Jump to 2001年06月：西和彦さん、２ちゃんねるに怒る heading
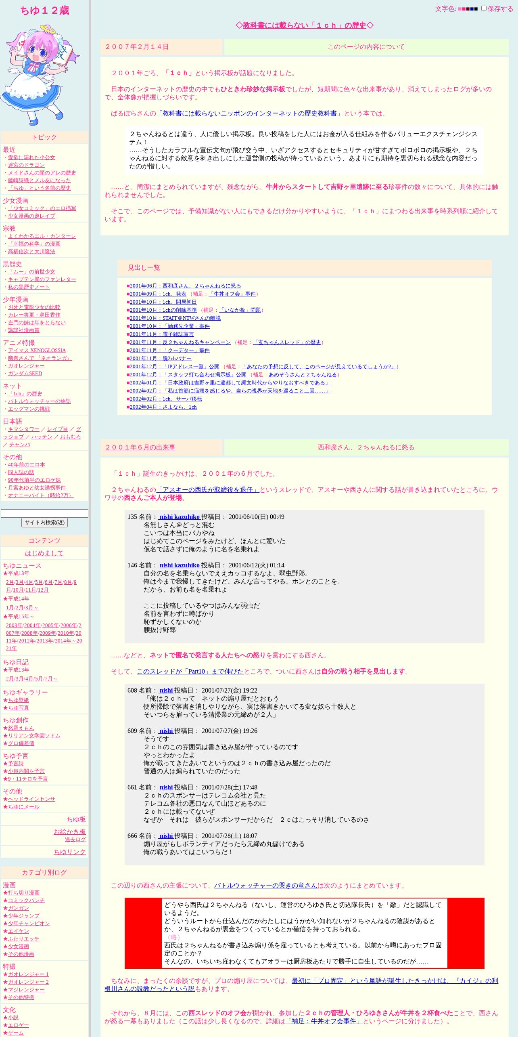The height and width of the screenshot is (1037, 518). (x=186, y=286)
